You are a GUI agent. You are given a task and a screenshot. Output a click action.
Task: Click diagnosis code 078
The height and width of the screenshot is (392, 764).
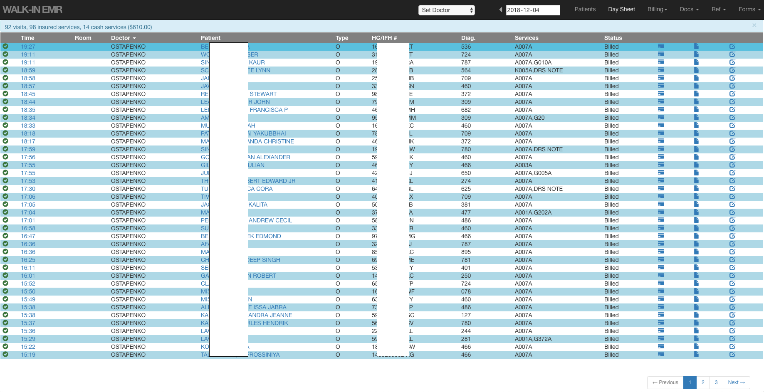pos(466,291)
